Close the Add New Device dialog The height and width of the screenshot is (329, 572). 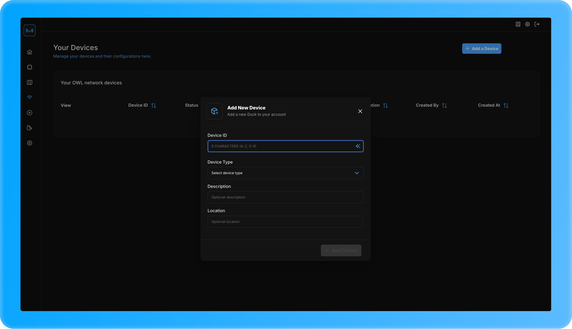tap(360, 111)
